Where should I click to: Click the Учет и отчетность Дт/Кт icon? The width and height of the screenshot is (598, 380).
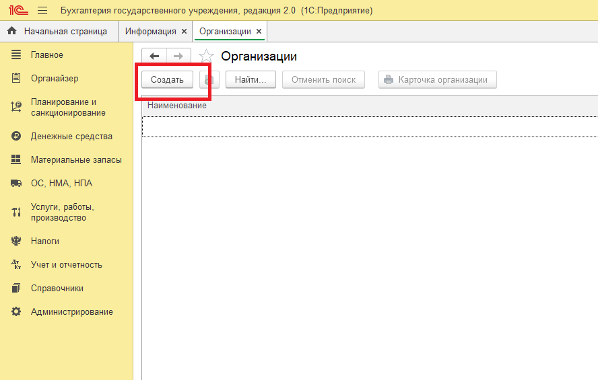(x=16, y=264)
